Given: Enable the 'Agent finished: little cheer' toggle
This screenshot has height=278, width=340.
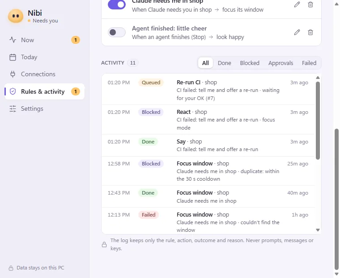Looking at the screenshot, I should click(117, 32).
